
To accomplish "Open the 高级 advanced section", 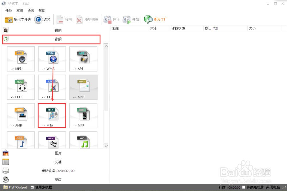I will point(57,179).
